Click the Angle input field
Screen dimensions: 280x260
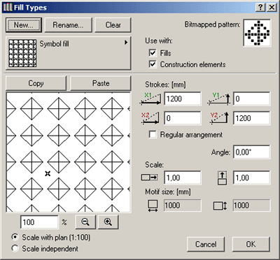coord(251,152)
